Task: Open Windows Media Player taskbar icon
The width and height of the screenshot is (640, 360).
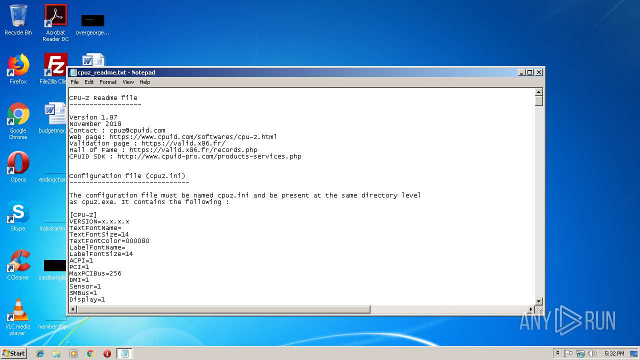Action: (73, 353)
